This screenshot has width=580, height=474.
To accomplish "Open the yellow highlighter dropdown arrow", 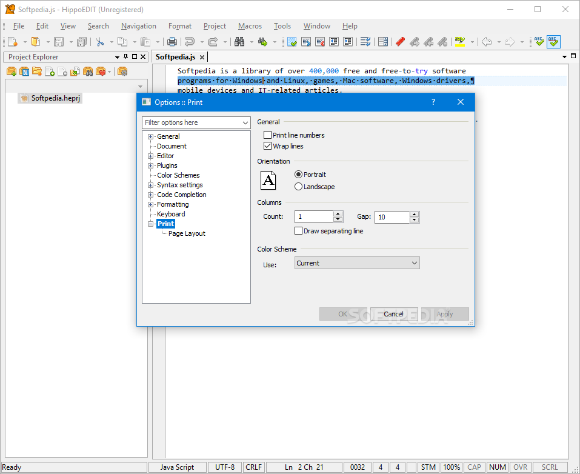I will (x=472, y=42).
